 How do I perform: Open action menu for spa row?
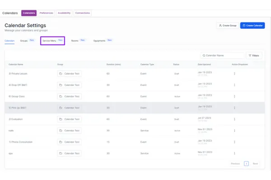coord(234,153)
